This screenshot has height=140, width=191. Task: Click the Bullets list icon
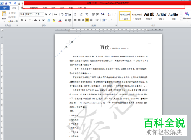click(75, 14)
